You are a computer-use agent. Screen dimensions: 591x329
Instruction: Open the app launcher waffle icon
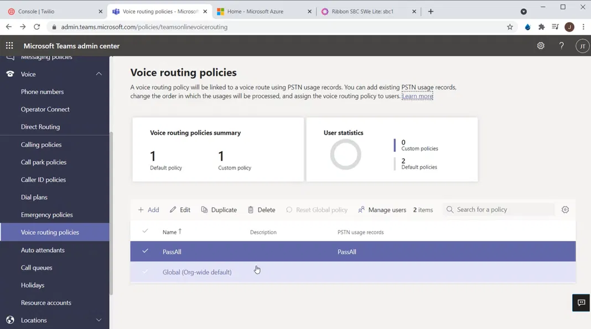click(9, 46)
